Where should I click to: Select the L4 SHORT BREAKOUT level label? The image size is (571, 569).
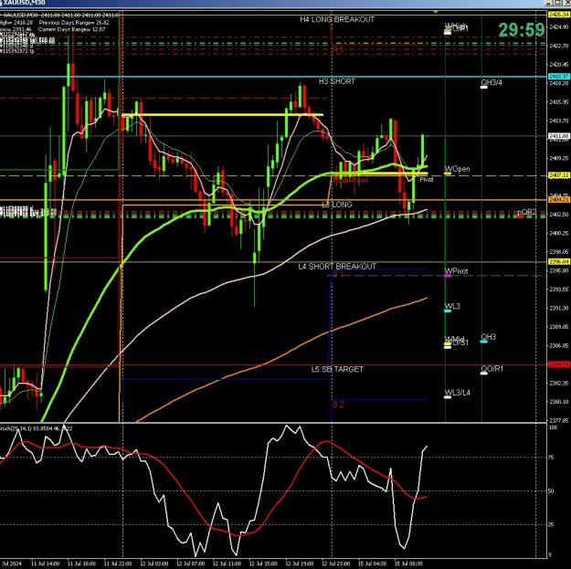[337, 267]
